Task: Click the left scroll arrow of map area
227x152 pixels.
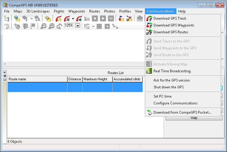Action: pos(5,64)
